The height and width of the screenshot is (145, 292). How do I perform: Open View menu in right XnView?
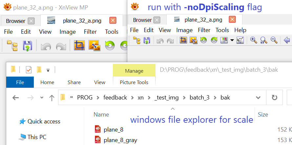pos(165,30)
